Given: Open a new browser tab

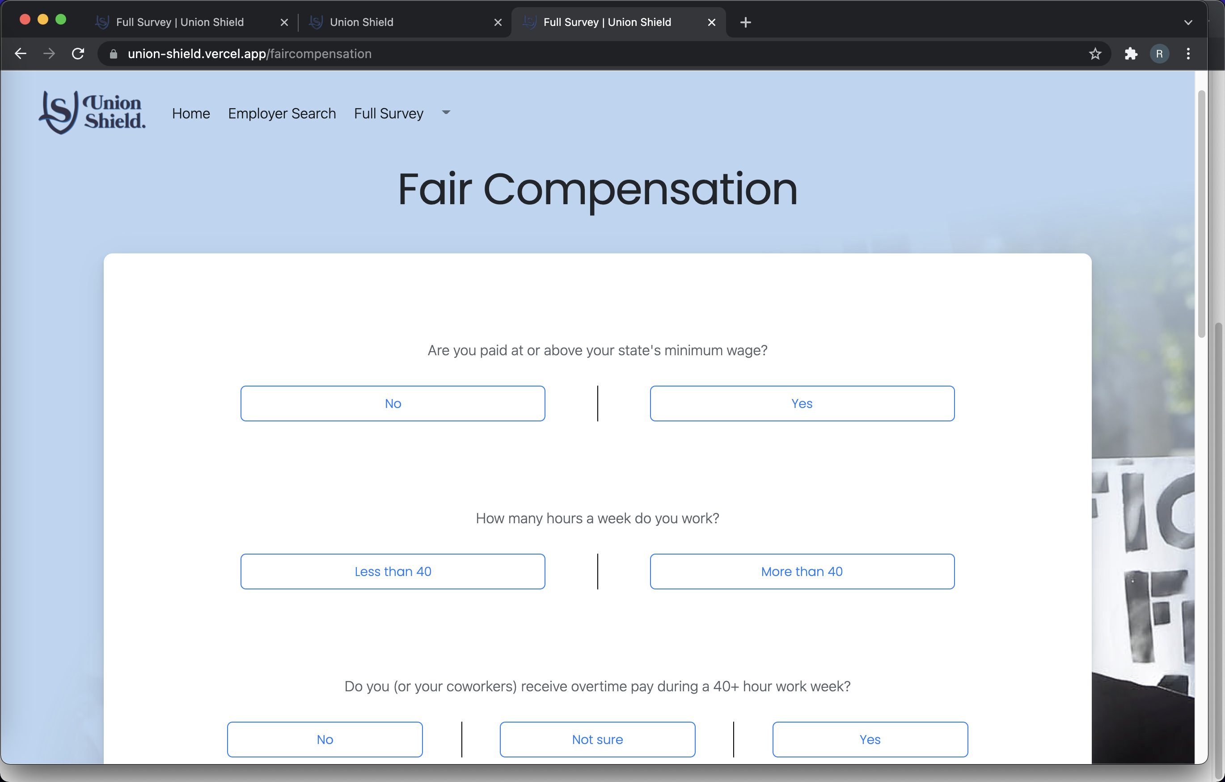Looking at the screenshot, I should click(x=745, y=22).
